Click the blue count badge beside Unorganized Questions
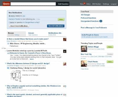118x97 pixels. pos(101,21)
